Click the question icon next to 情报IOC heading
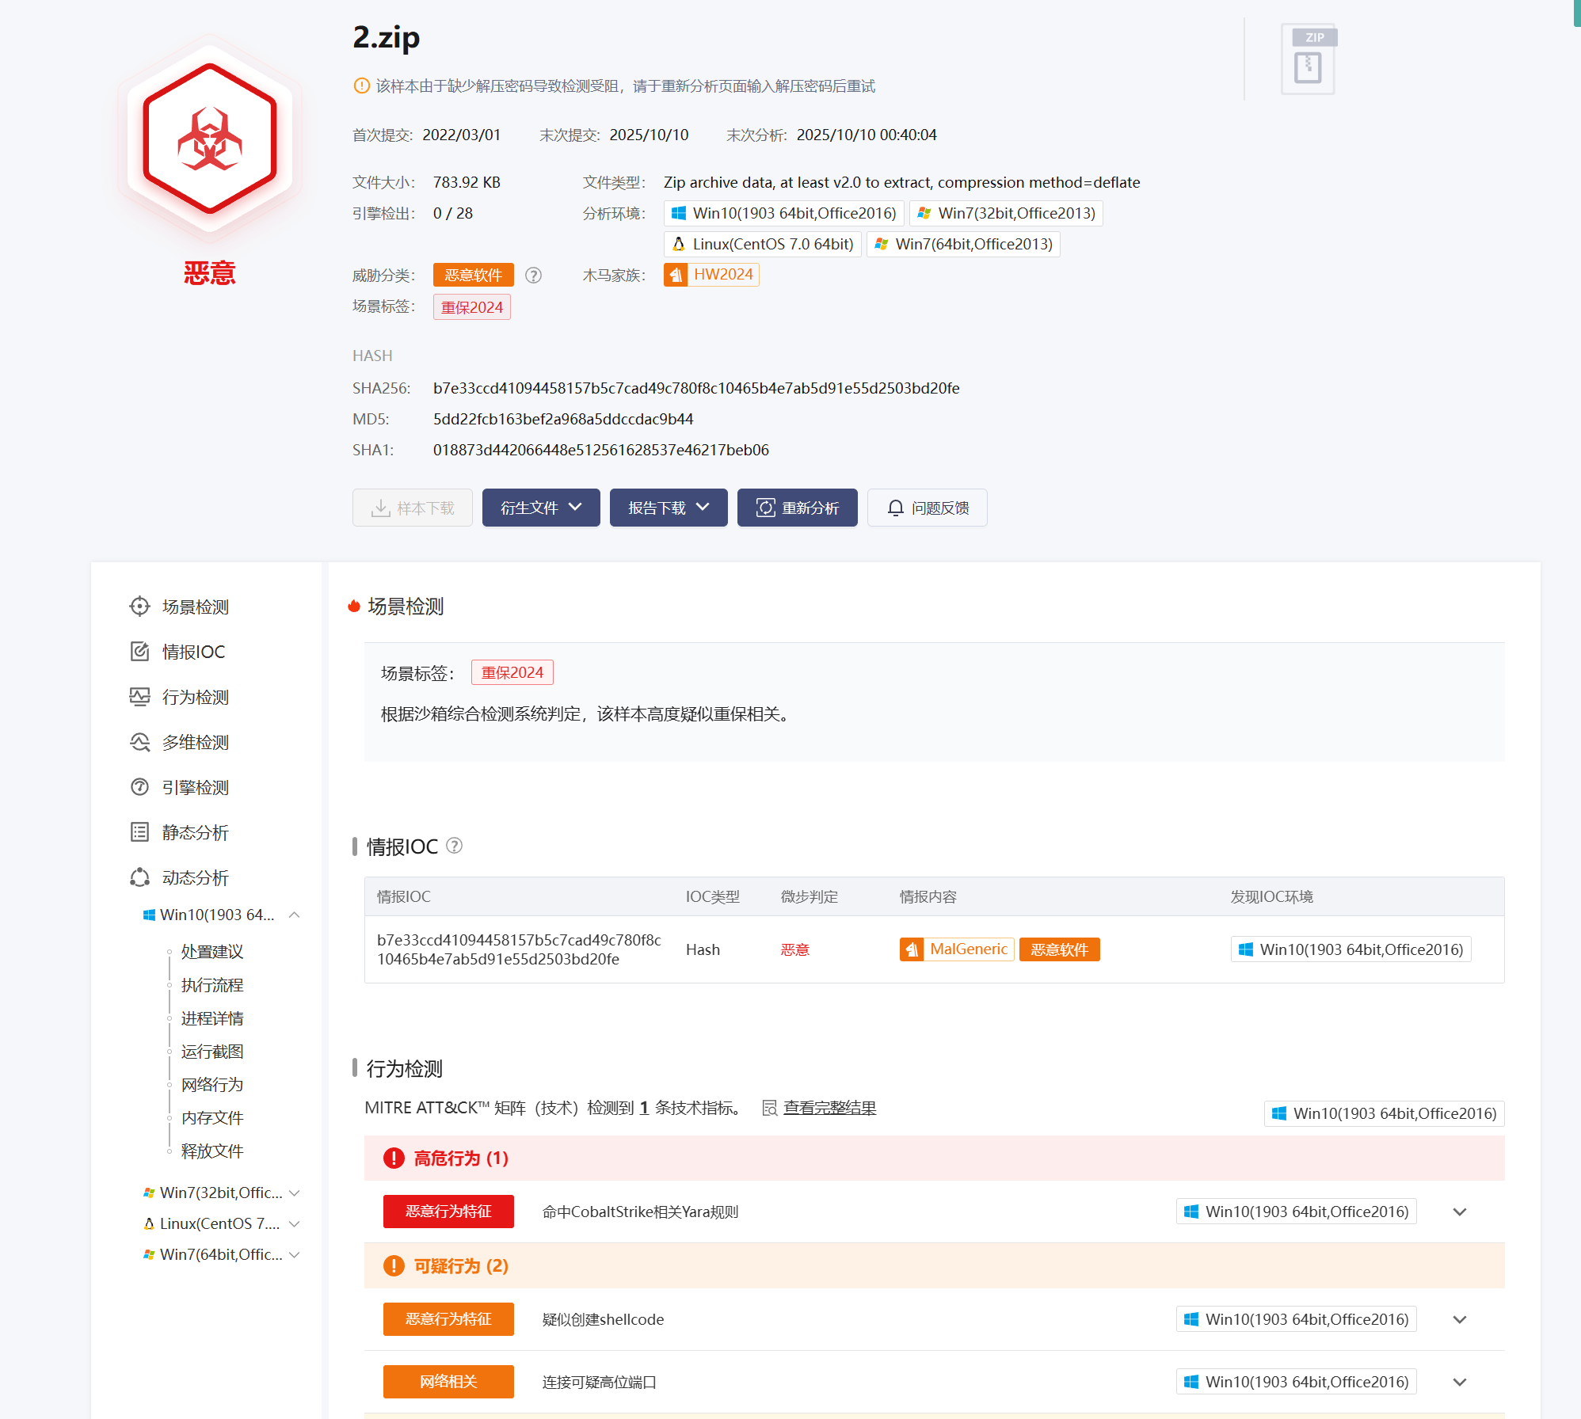 click(455, 846)
